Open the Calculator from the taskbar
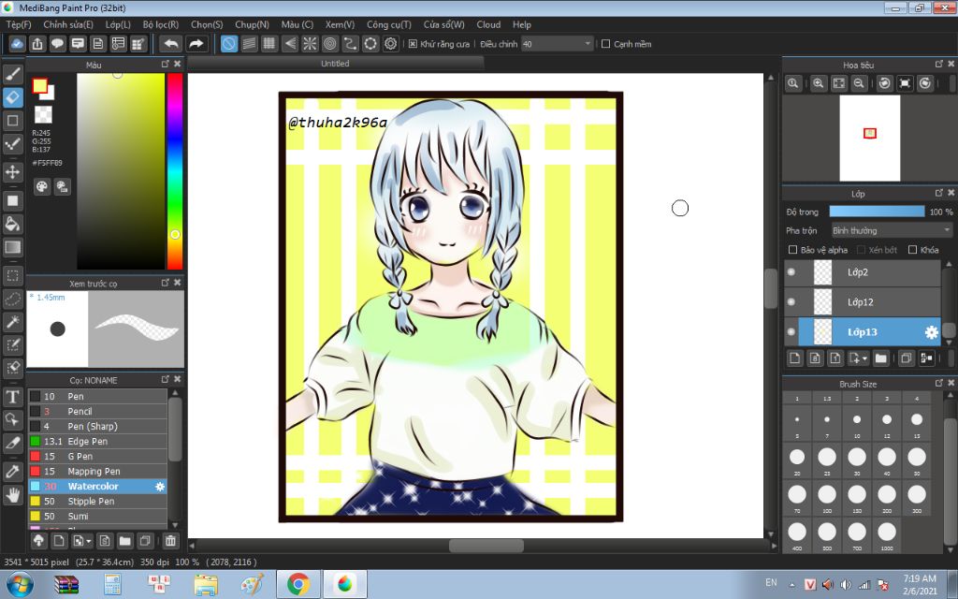This screenshot has width=958, height=599. 112,584
